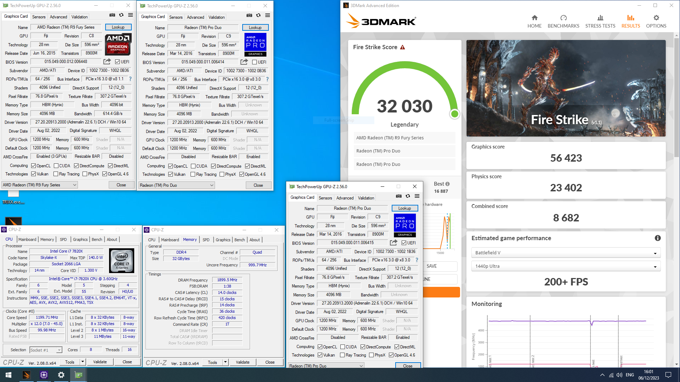The width and height of the screenshot is (680, 382).
Task: Toggle UEFI checkbox in front GPU-Z window
Action: pos(404,243)
